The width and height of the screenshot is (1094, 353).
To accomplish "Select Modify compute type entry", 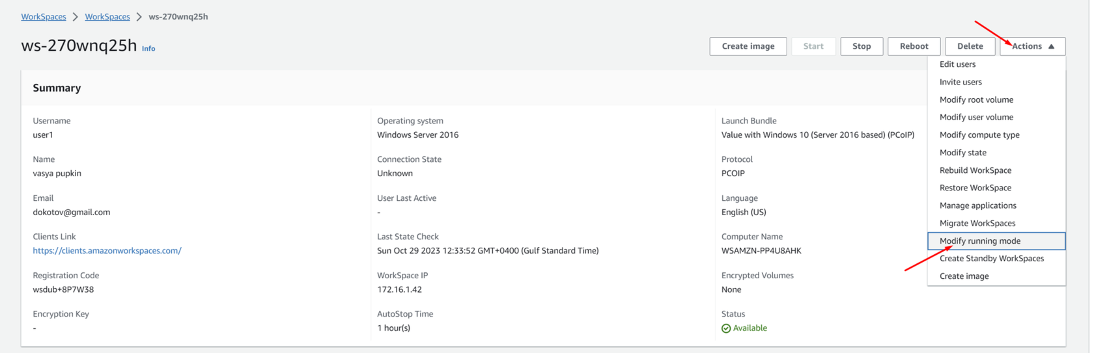I will click(x=996, y=135).
